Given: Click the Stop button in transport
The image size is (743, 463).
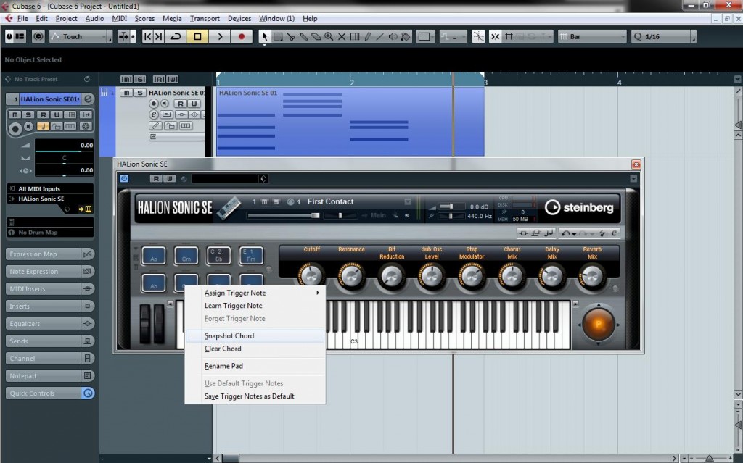Looking at the screenshot, I should pos(197,36).
